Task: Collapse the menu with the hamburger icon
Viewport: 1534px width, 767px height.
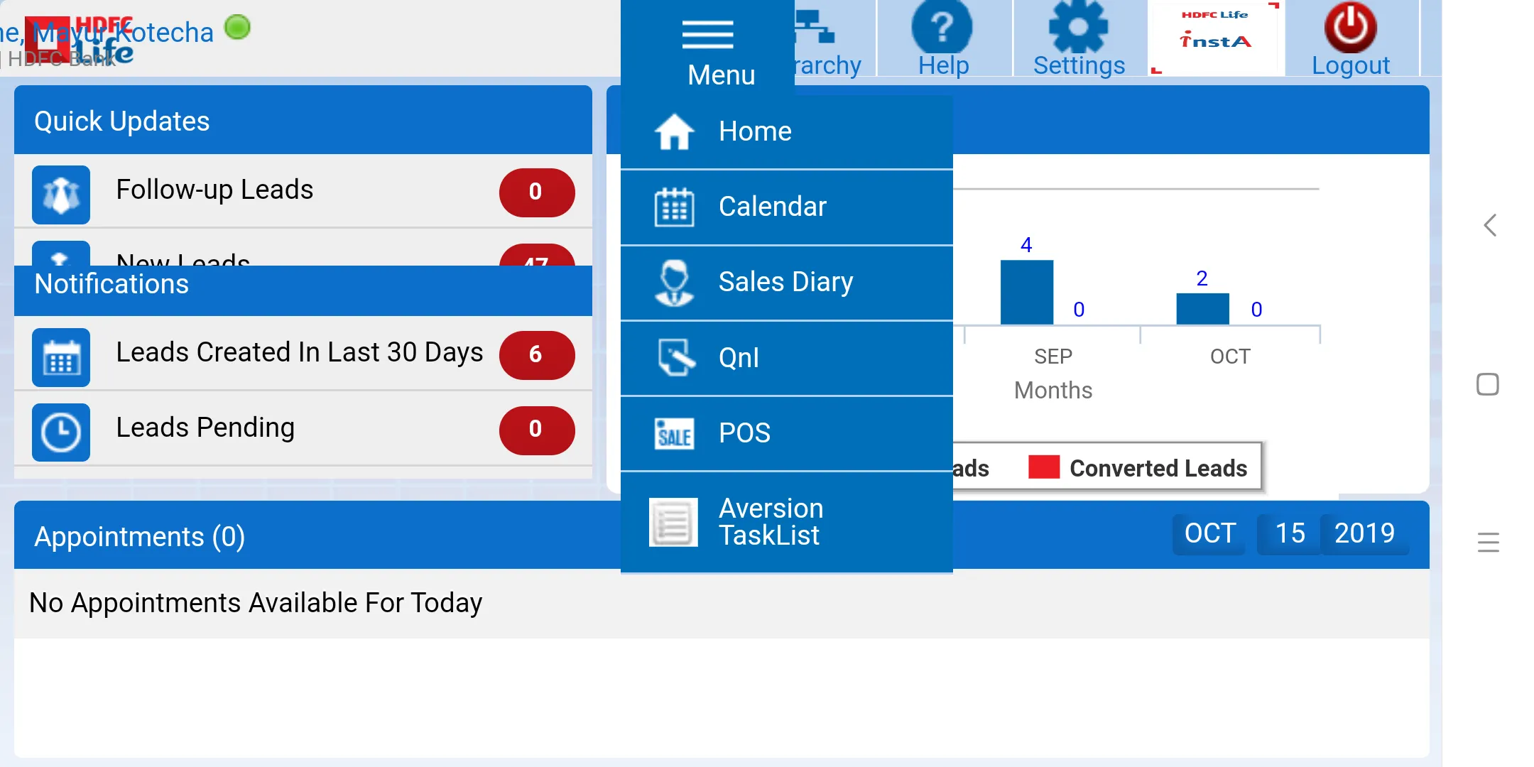Action: point(707,33)
